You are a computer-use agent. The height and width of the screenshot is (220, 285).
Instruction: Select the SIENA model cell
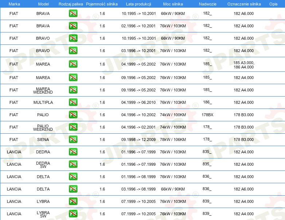(43, 140)
